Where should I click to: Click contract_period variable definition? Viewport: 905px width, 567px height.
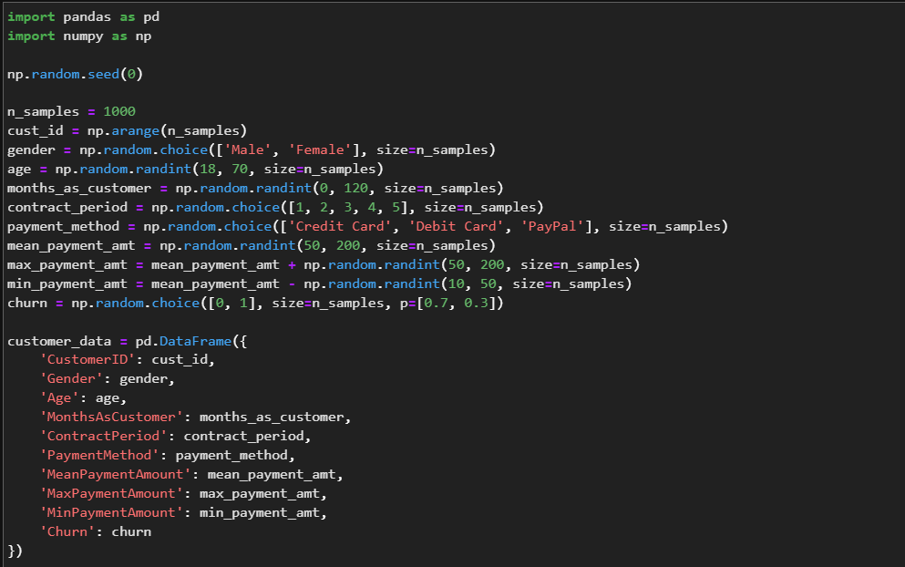point(275,207)
